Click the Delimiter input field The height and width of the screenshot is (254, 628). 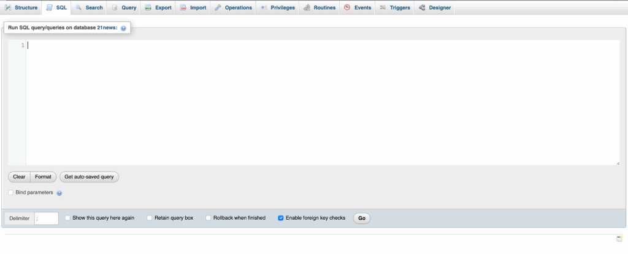(47, 219)
